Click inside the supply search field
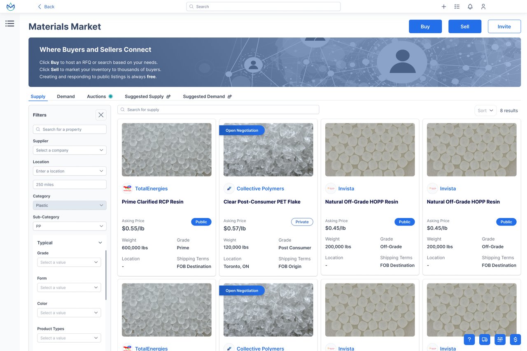The image size is (527, 351). point(218,109)
